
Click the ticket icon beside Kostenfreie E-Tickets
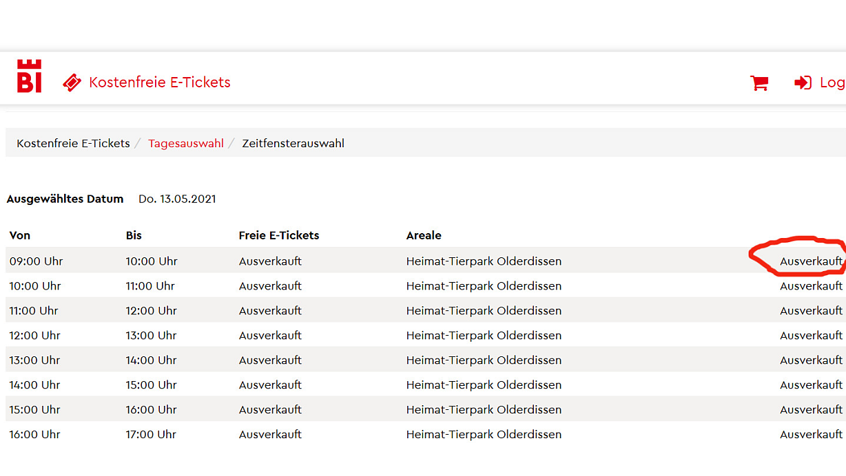72,83
